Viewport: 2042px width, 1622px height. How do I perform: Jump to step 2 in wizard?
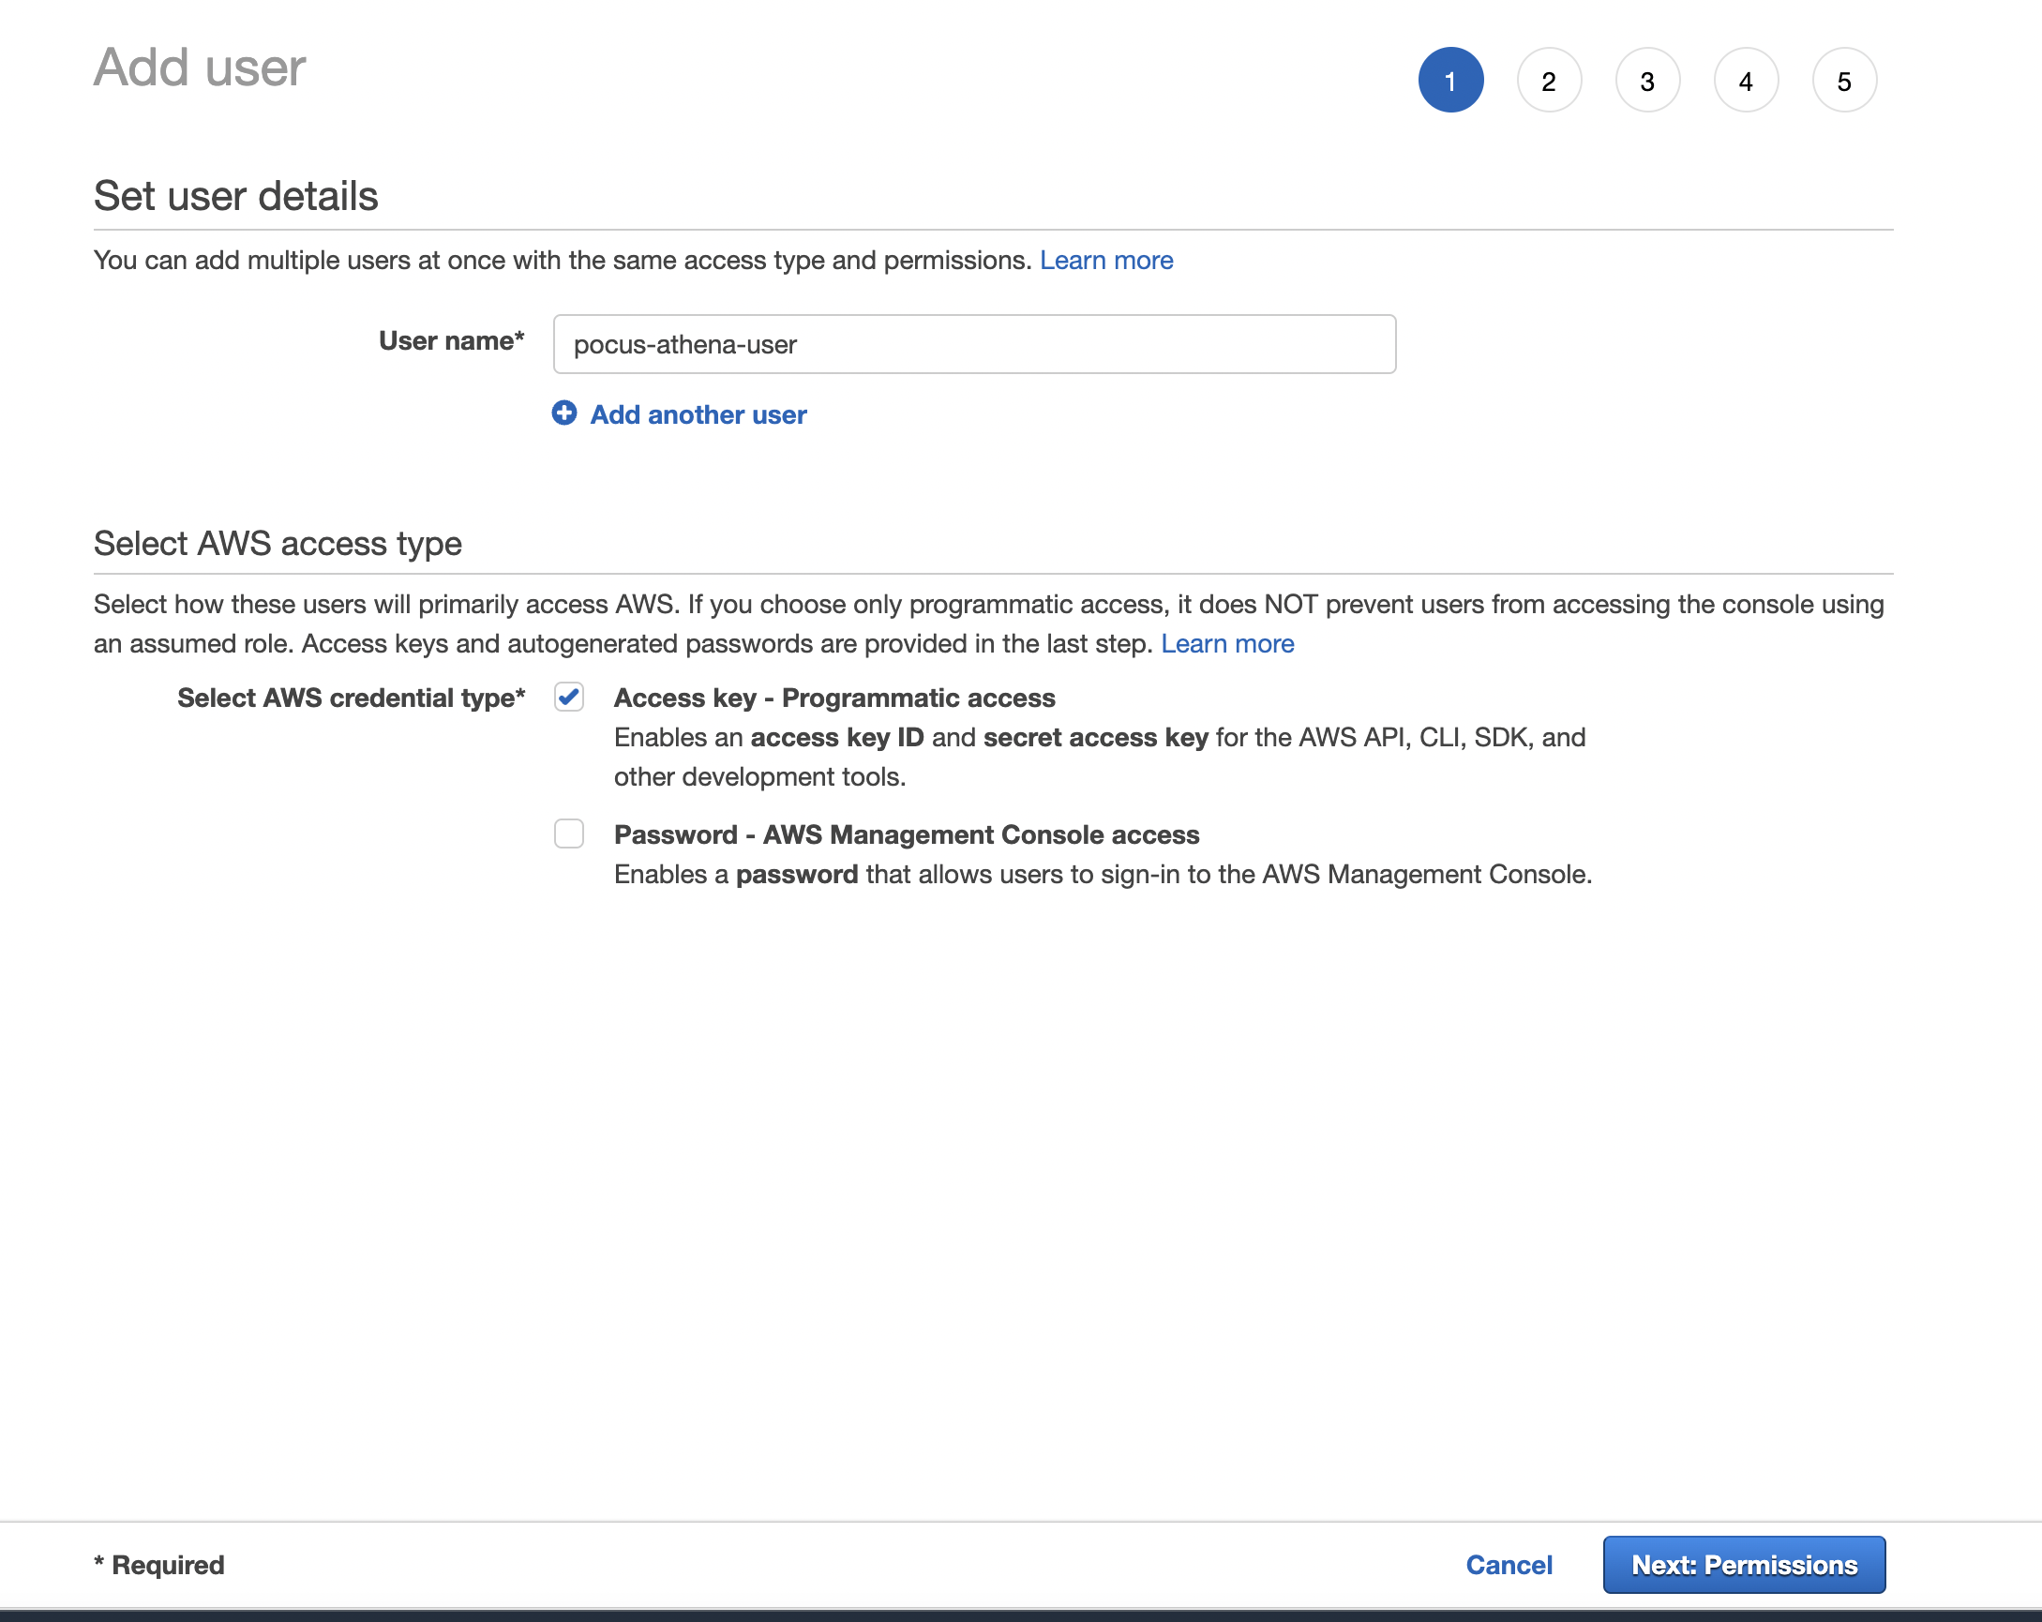(x=1548, y=81)
